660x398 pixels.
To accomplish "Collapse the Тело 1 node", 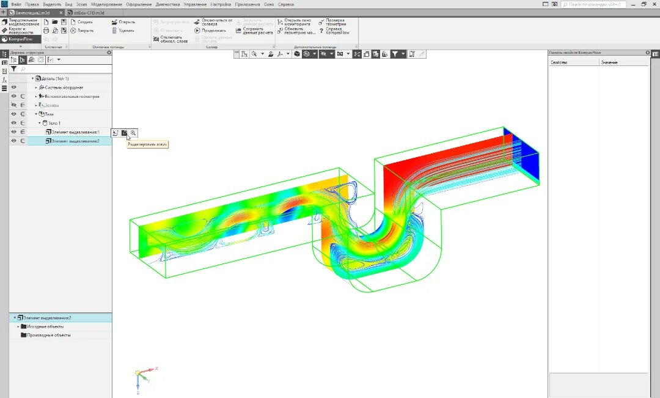I will click(40, 123).
